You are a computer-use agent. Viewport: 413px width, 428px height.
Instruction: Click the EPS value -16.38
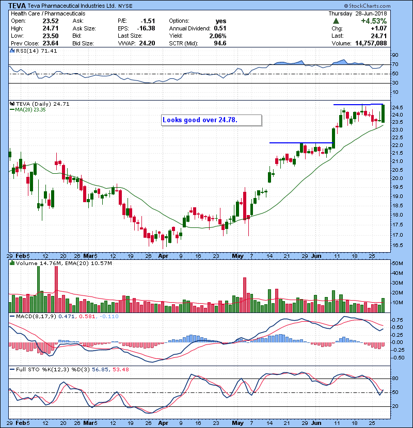click(146, 28)
